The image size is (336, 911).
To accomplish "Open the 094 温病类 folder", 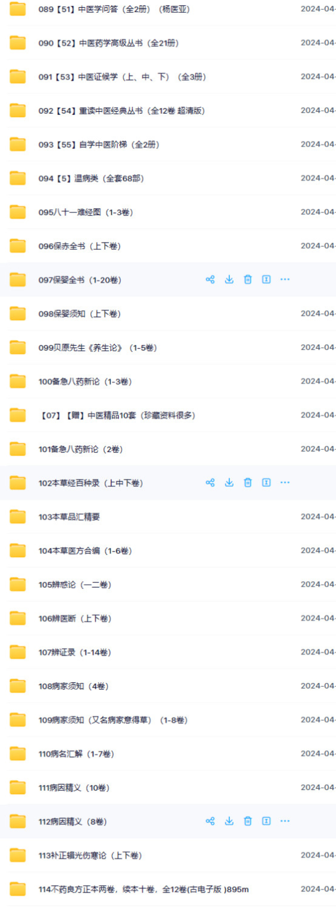I will pos(91,179).
